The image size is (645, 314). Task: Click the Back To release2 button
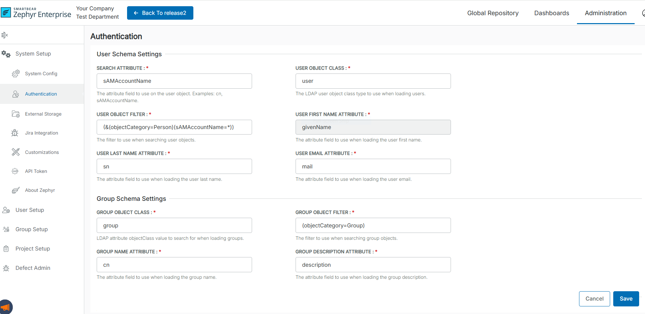coord(160,13)
